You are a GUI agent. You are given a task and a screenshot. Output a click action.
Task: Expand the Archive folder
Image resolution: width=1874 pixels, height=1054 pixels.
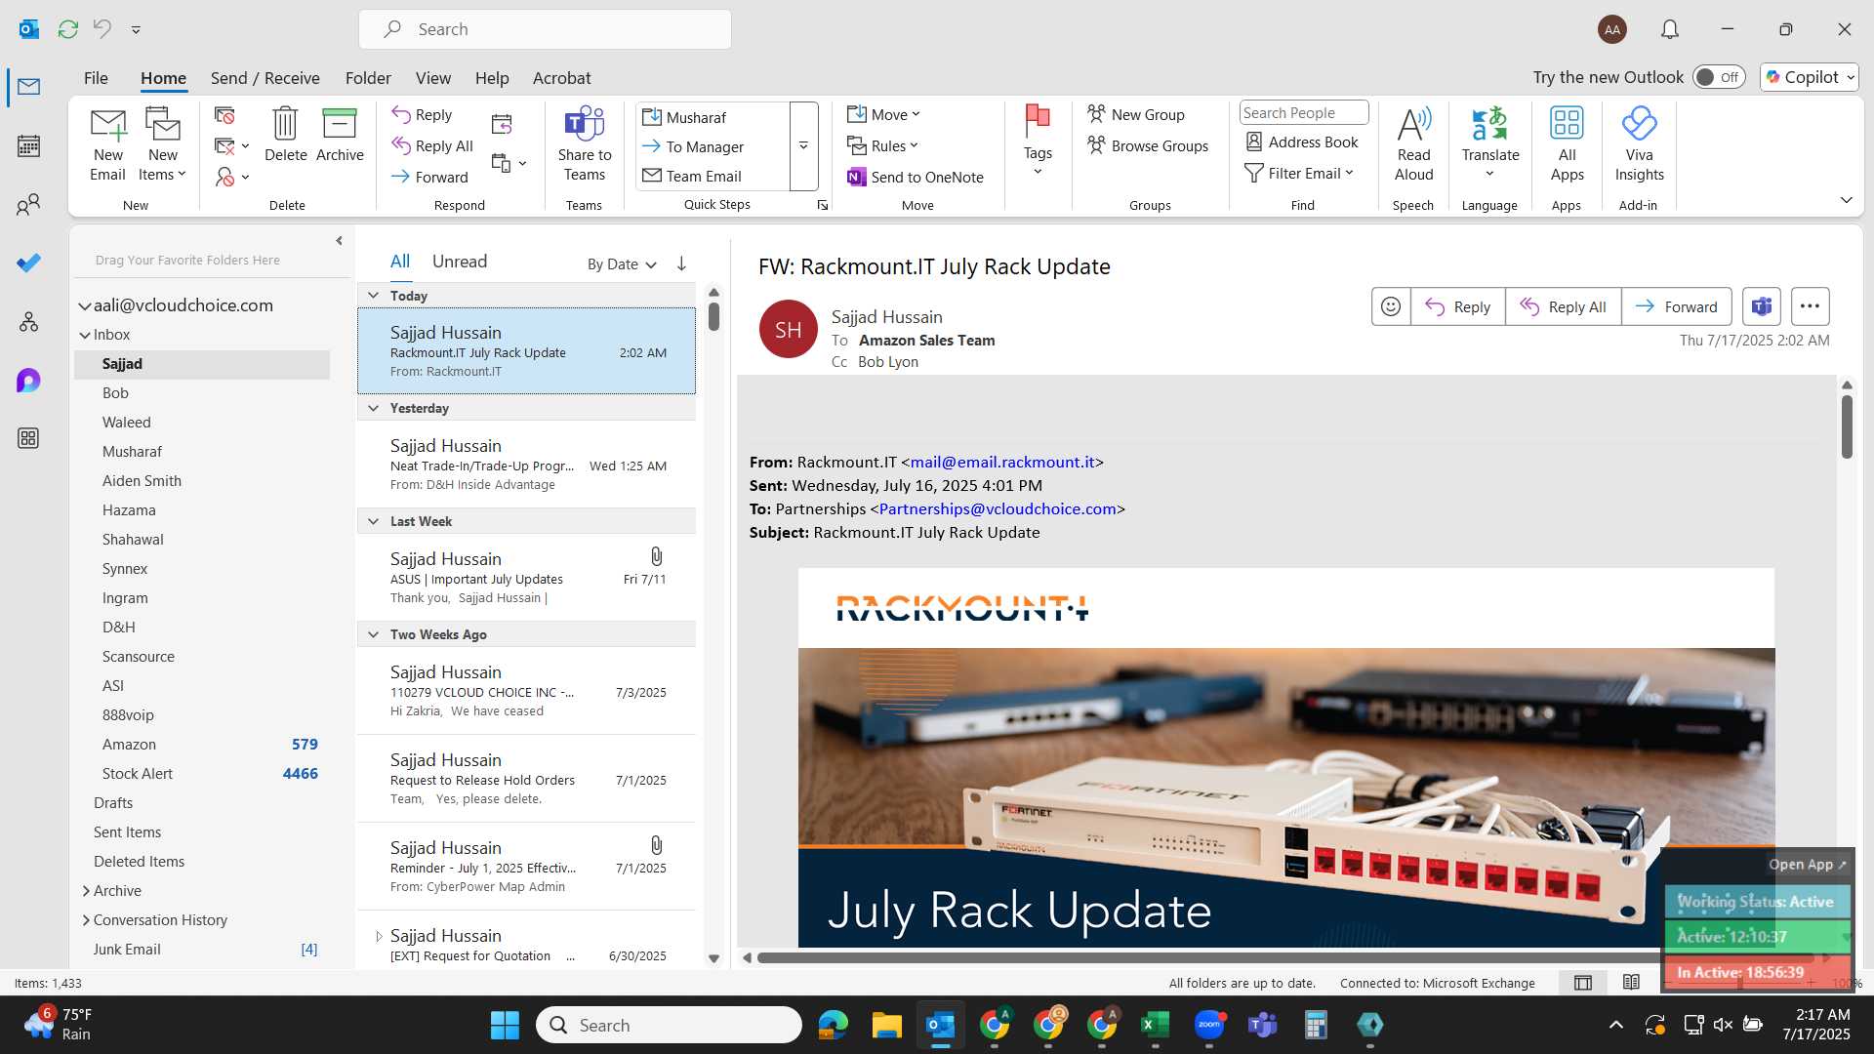click(86, 891)
